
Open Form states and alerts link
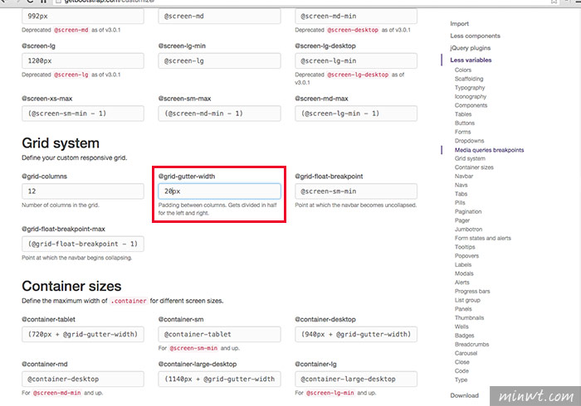click(483, 239)
